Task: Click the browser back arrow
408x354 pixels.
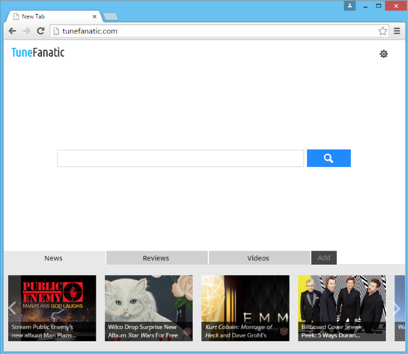Action: 12,31
